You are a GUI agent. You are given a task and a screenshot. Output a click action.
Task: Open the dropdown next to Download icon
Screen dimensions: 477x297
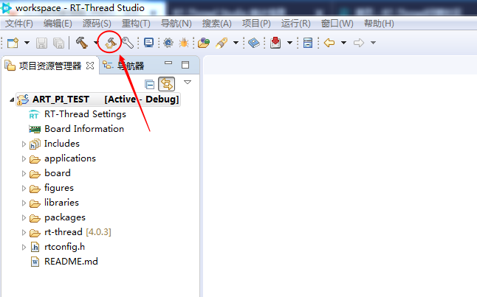pos(289,43)
